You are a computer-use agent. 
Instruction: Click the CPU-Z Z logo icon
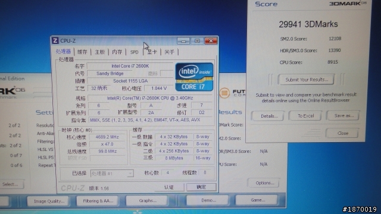[x=55, y=40]
